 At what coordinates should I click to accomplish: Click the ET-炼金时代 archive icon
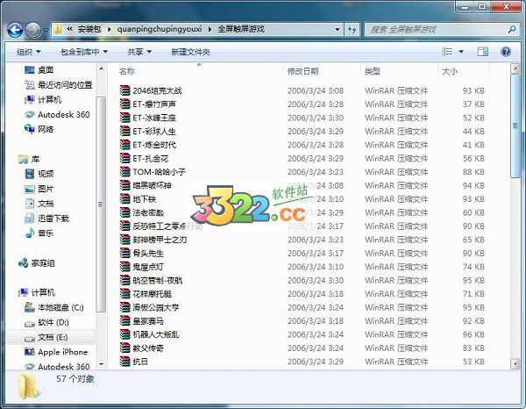[124, 145]
